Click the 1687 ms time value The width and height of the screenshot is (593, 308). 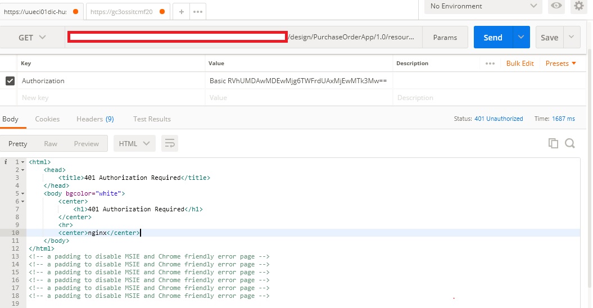563,119
